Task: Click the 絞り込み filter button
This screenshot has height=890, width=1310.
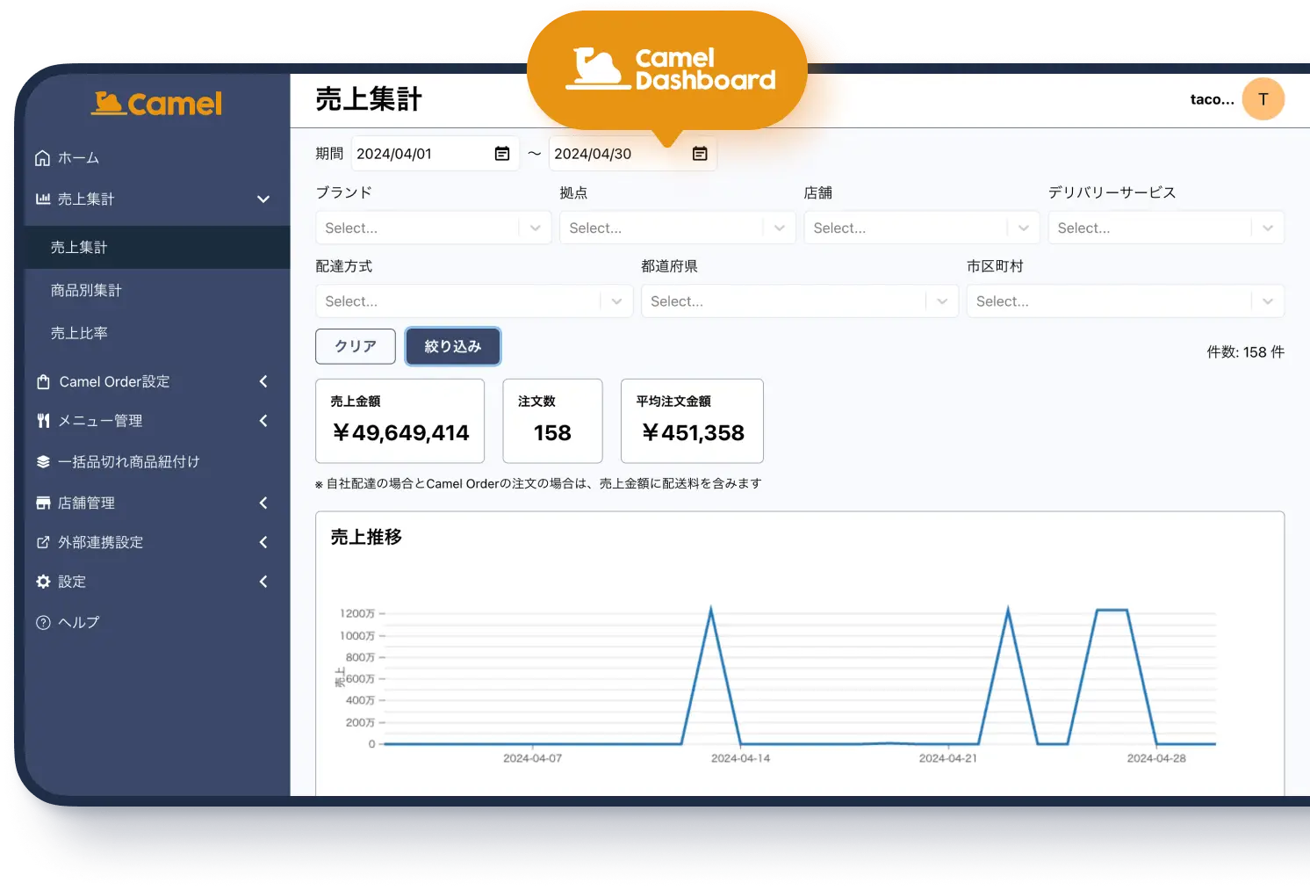Action: pyautogui.click(x=453, y=346)
